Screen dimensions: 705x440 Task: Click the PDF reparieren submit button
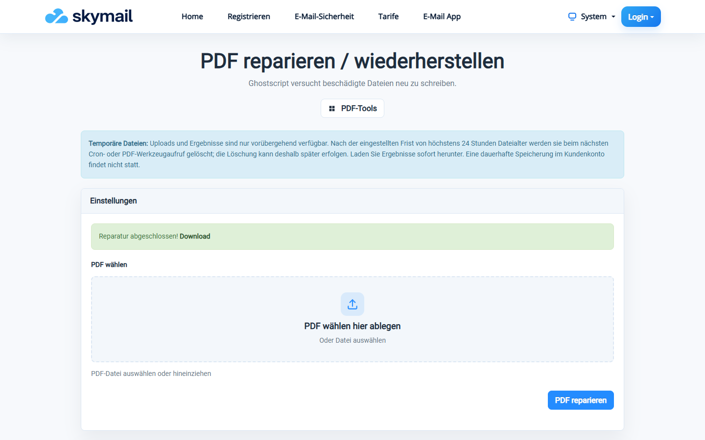click(581, 400)
